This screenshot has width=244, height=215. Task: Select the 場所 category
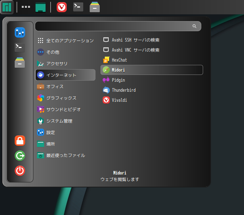tap(65, 144)
